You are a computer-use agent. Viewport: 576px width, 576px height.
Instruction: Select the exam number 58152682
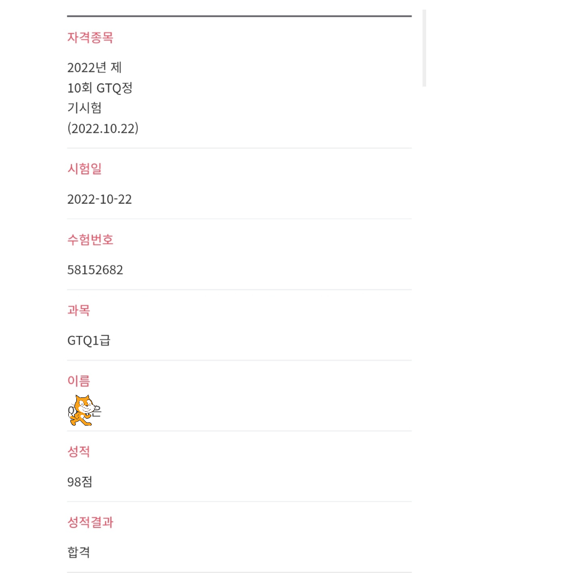[x=95, y=270]
